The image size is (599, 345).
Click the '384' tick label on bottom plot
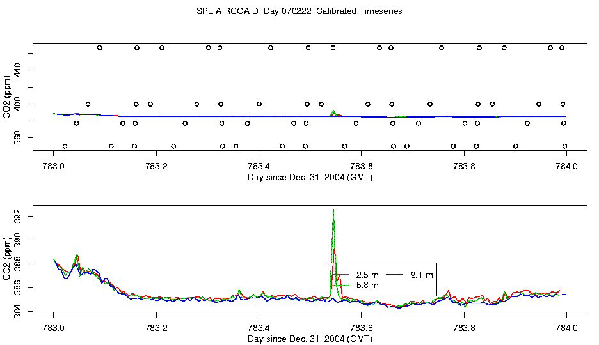(17, 311)
